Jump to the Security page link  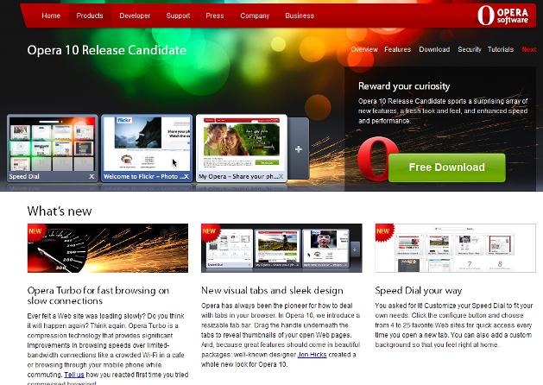pyautogui.click(x=470, y=50)
